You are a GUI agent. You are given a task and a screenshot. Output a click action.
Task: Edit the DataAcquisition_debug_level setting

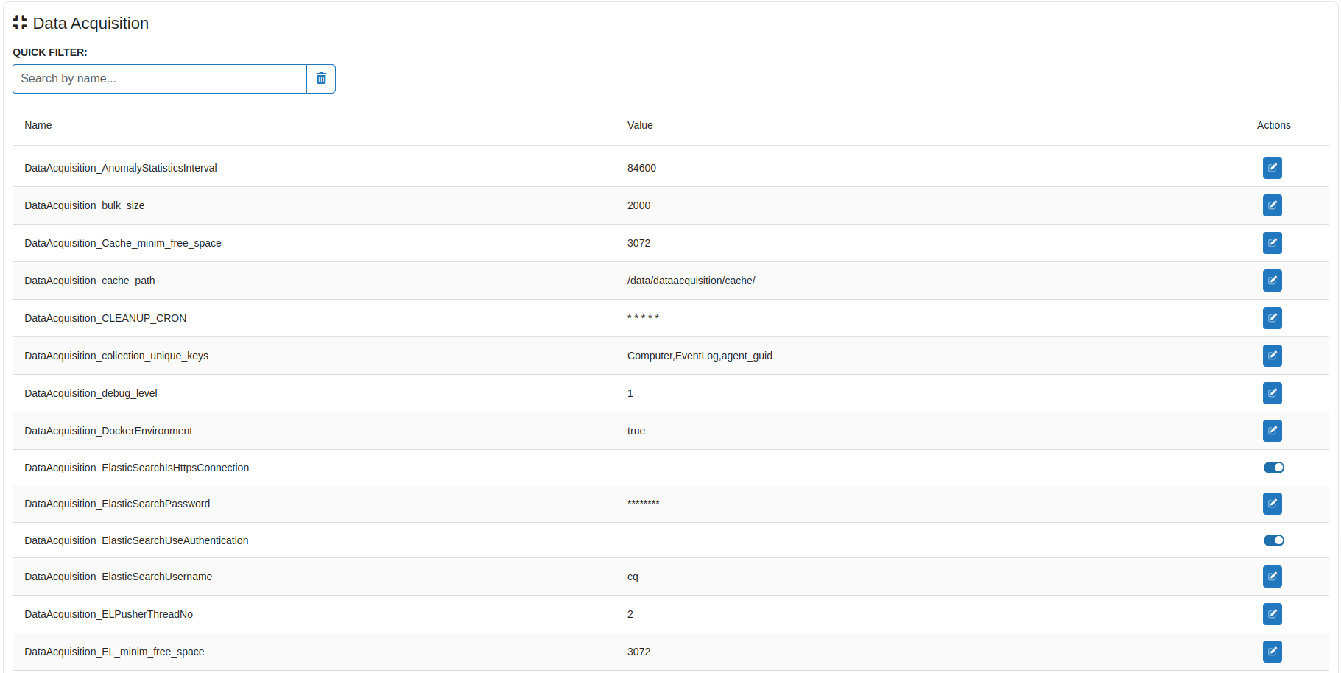point(1272,393)
